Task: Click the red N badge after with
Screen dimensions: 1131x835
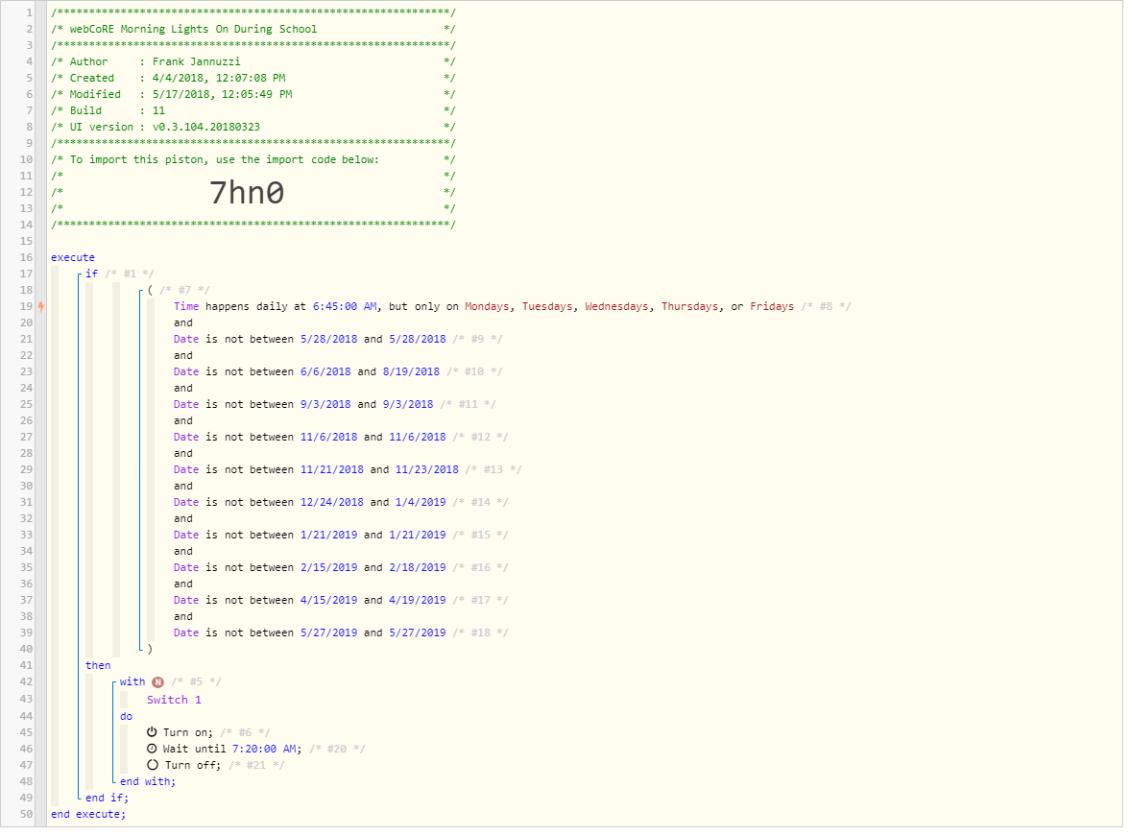Action: pos(158,683)
